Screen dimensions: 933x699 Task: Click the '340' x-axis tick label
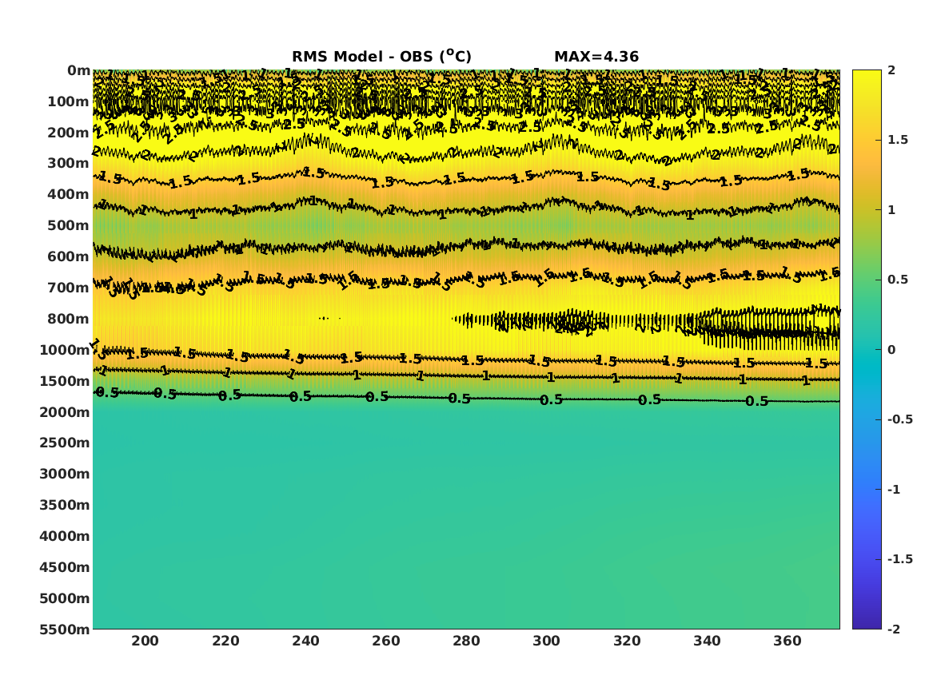[708, 641]
